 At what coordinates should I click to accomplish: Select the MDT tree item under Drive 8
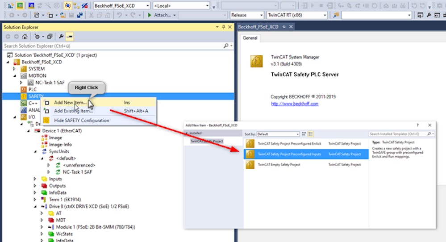click(61, 220)
